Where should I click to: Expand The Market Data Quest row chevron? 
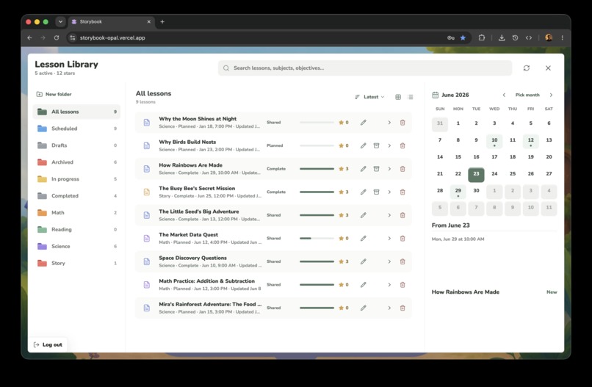(x=389, y=238)
